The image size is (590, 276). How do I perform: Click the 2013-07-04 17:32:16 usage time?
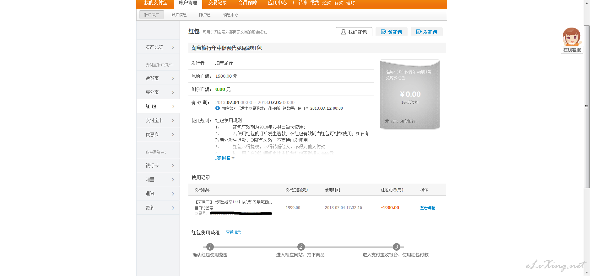(x=343, y=208)
